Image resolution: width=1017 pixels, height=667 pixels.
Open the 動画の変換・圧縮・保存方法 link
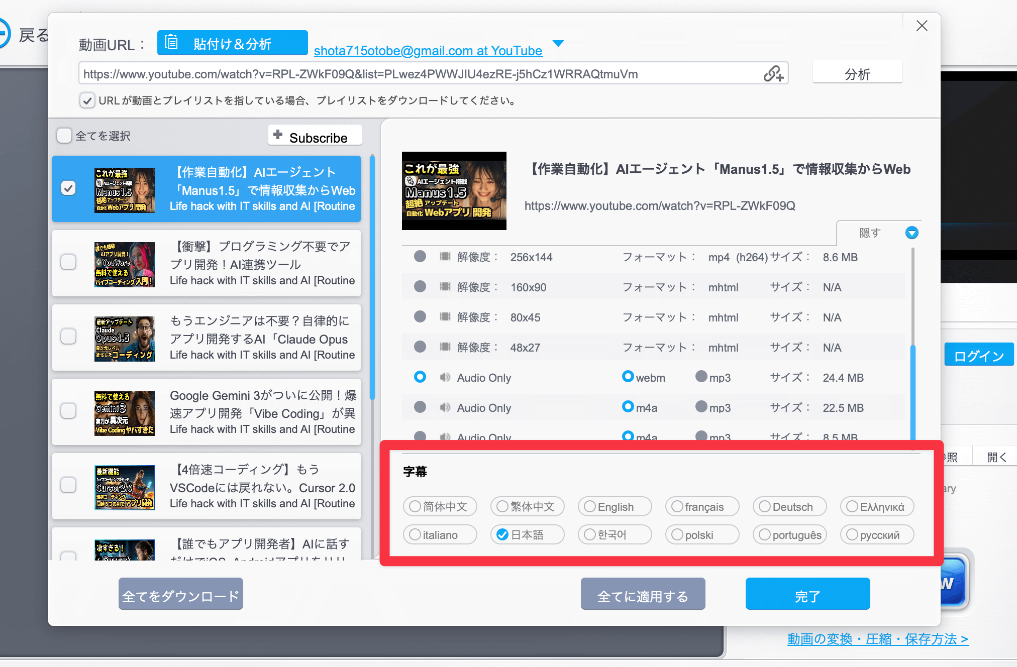(x=877, y=639)
